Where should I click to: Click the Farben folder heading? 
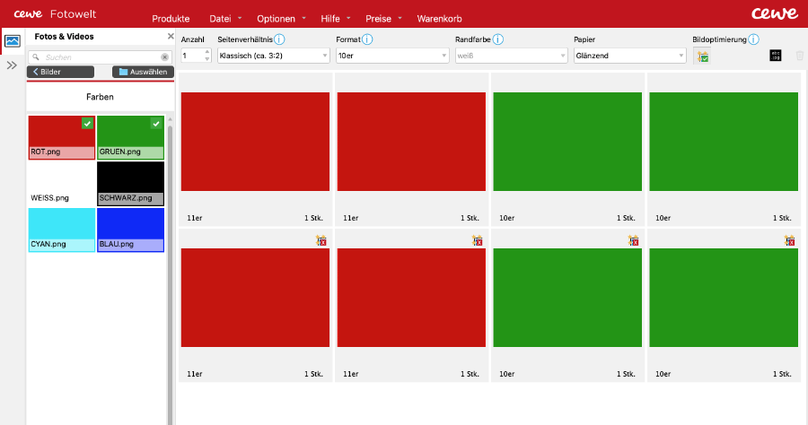pos(100,97)
